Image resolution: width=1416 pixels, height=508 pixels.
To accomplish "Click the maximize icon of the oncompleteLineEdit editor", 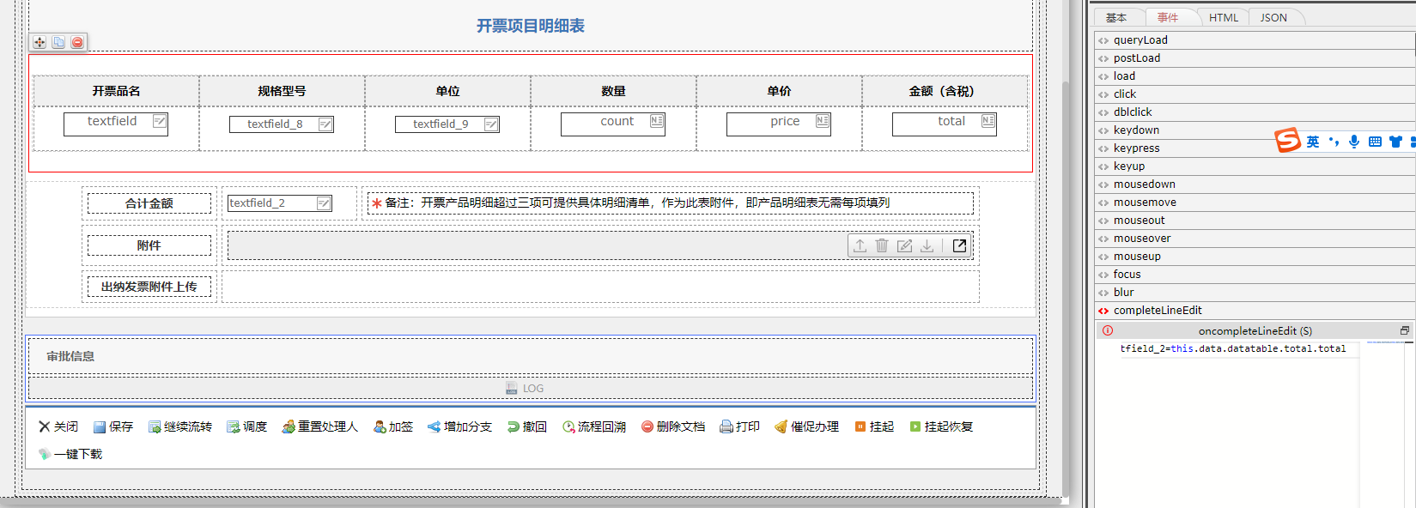I will [x=1405, y=330].
